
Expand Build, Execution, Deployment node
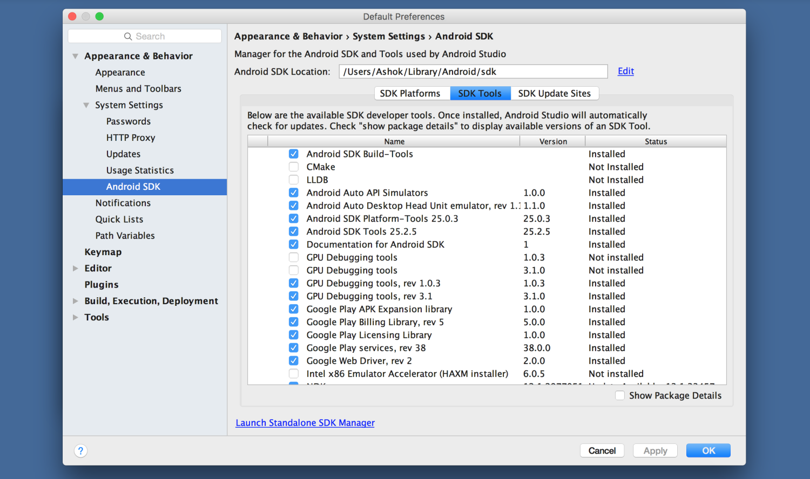(76, 301)
